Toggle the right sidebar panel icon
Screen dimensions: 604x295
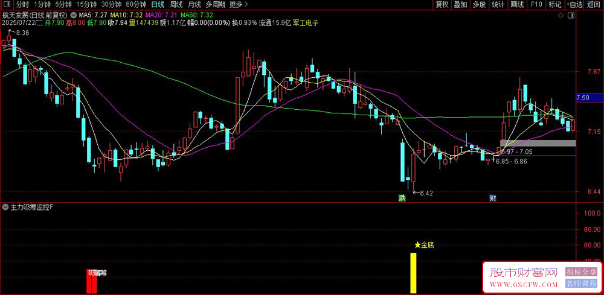(x=571, y=16)
